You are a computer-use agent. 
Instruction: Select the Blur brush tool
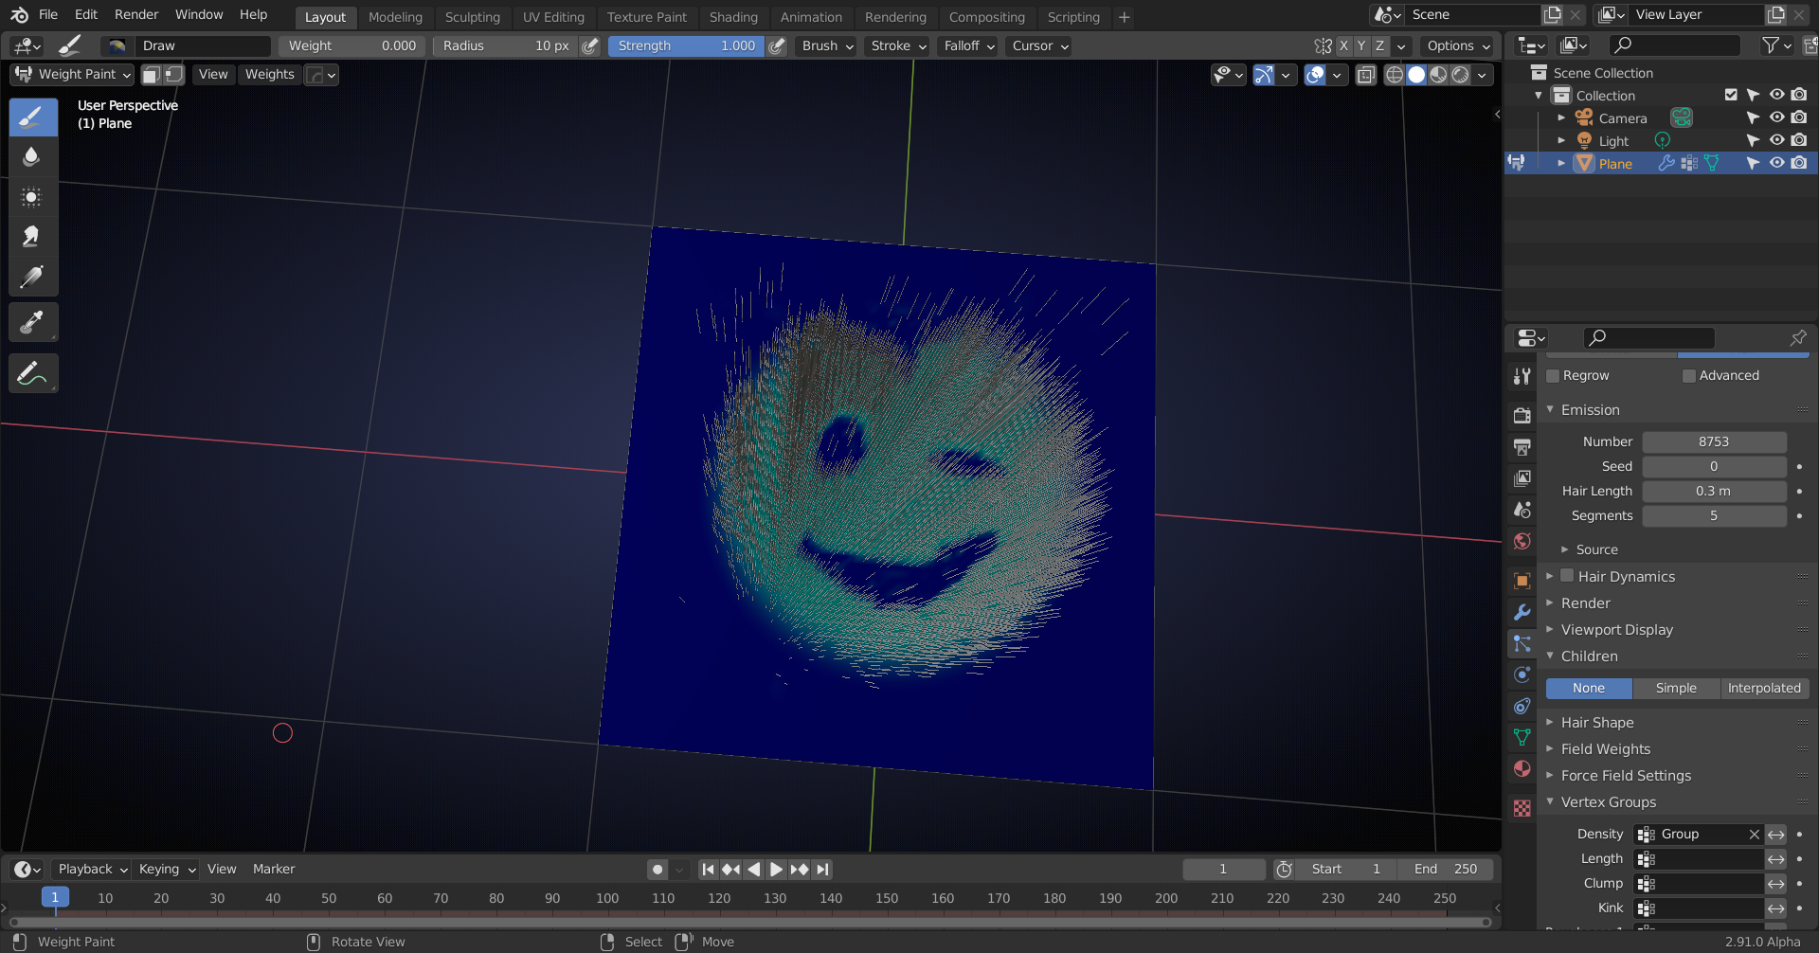(32, 157)
